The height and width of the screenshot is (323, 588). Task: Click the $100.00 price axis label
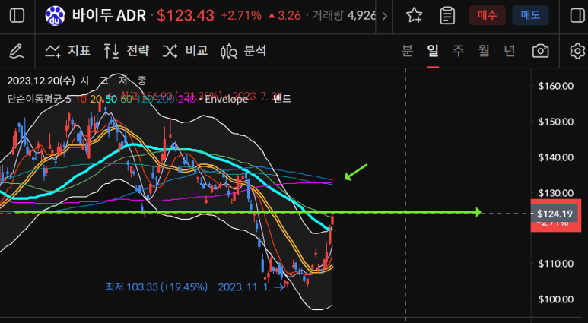click(x=556, y=299)
